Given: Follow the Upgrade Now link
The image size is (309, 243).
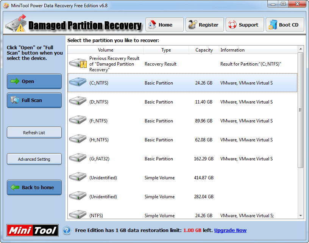Looking at the screenshot, I should (230, 230).
